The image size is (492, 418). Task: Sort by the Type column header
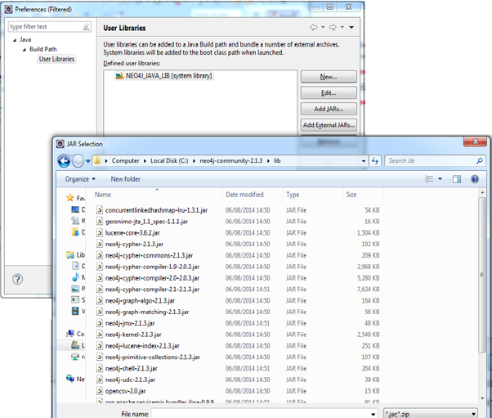(x=293, y=195)
